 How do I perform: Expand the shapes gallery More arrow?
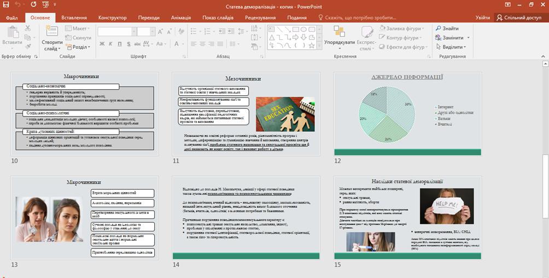[319, 47]
